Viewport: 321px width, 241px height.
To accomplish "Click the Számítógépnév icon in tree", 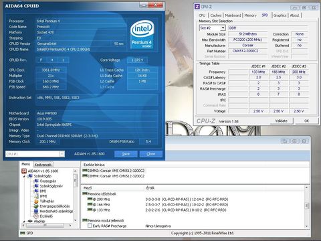I will 36,186.
